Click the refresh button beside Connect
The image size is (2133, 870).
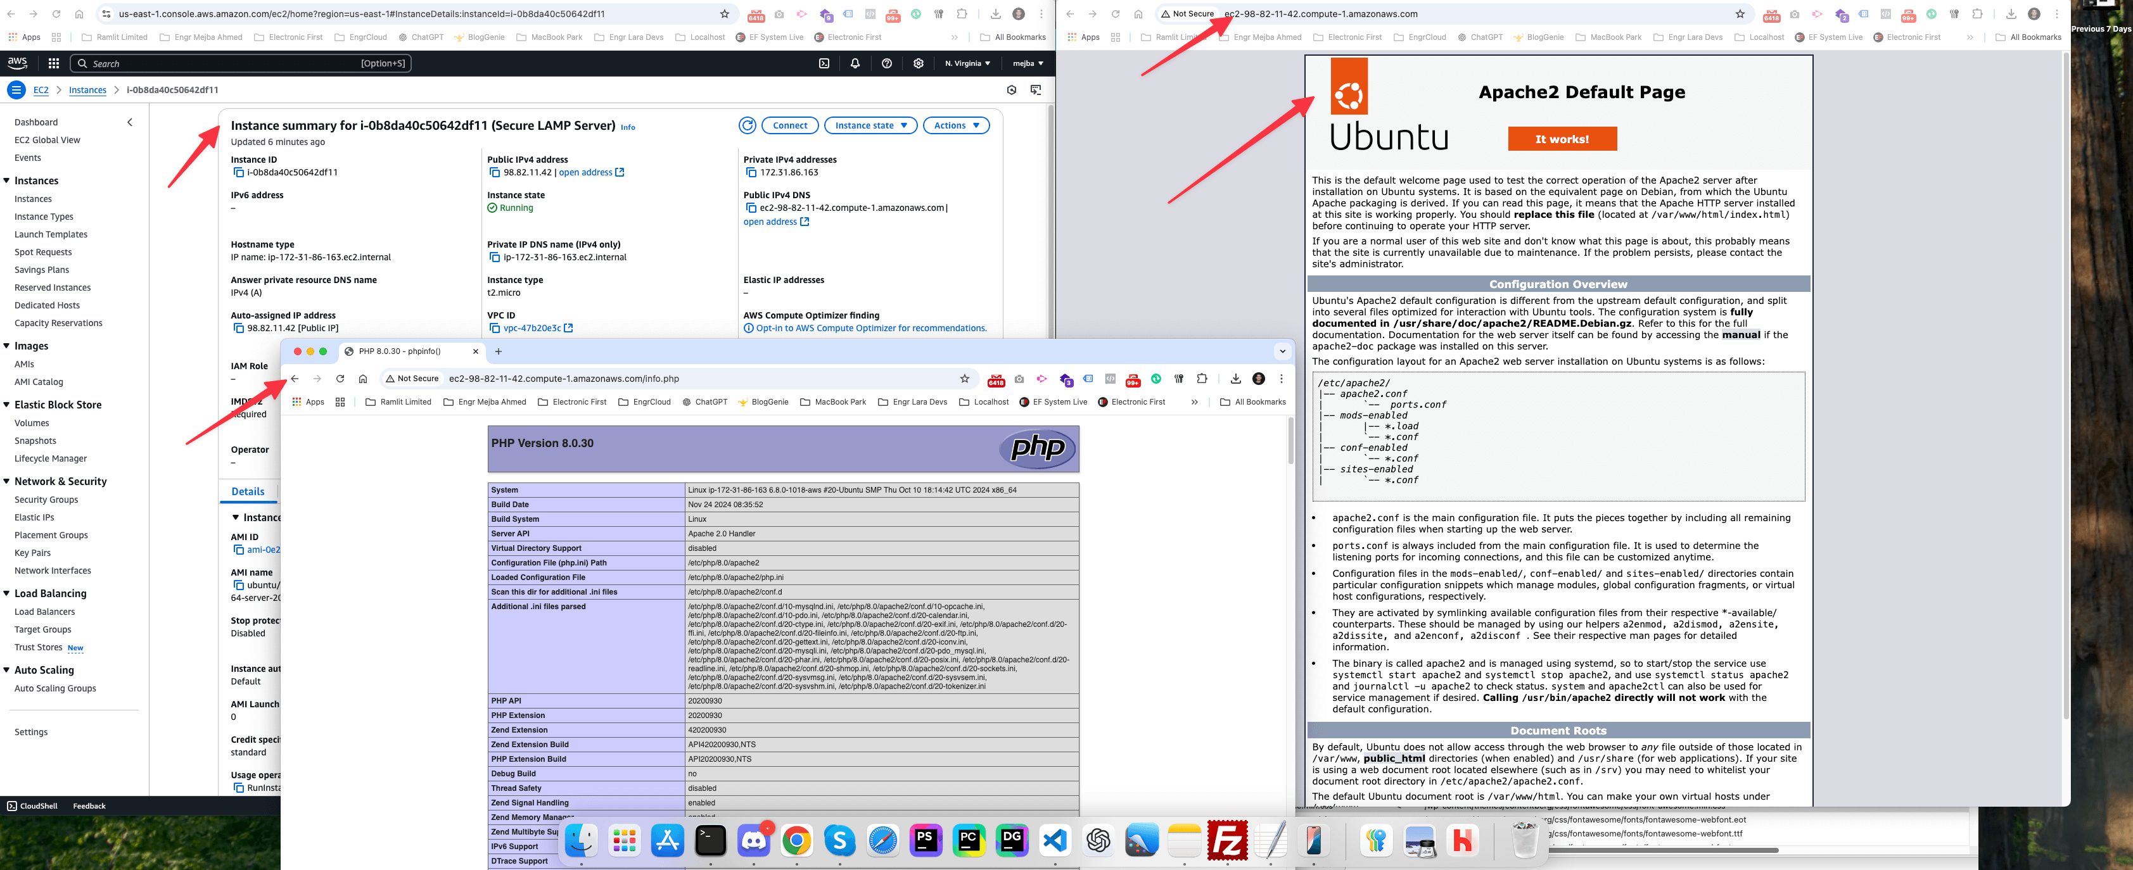pyautogui.click(x=747, y=126)
